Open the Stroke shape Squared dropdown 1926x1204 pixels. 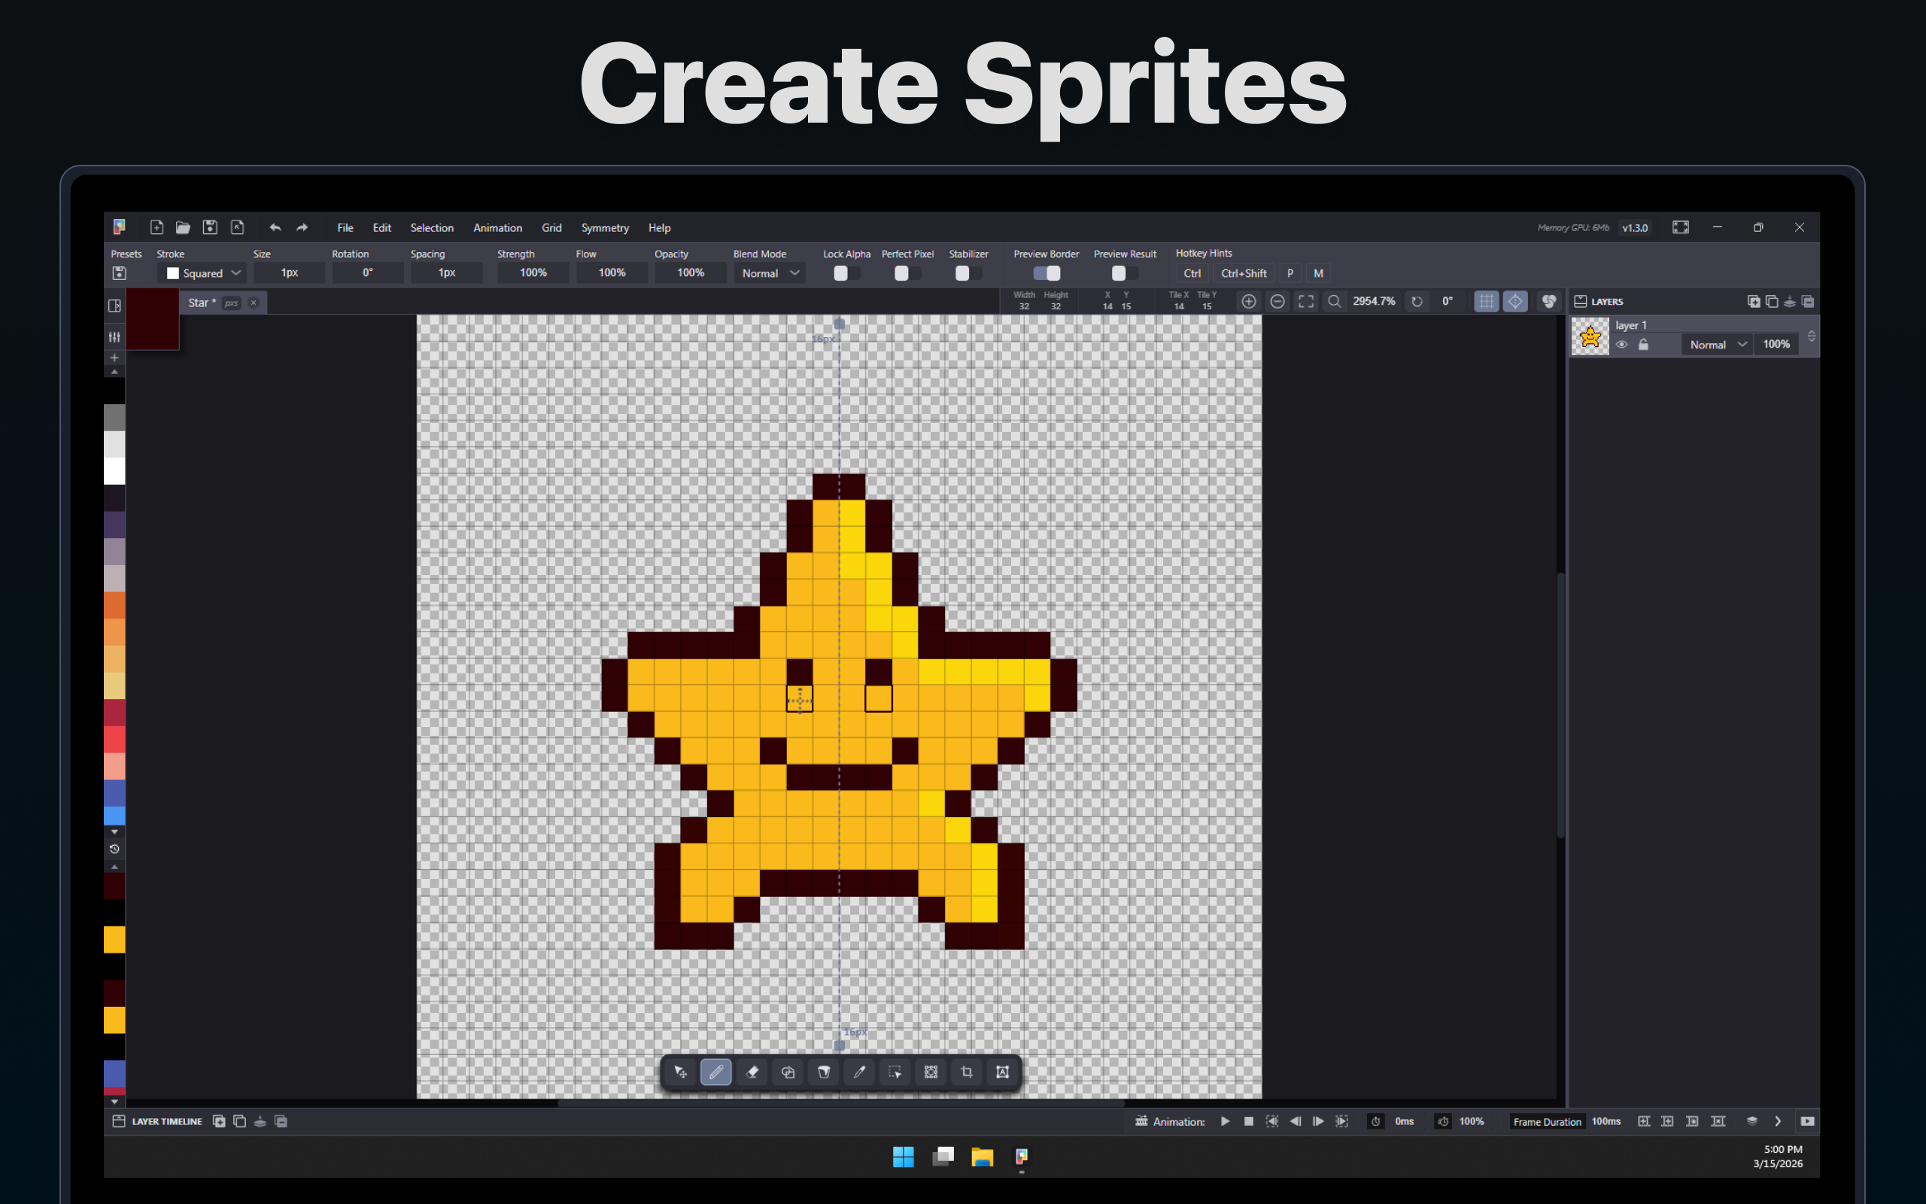pos(205,273)
